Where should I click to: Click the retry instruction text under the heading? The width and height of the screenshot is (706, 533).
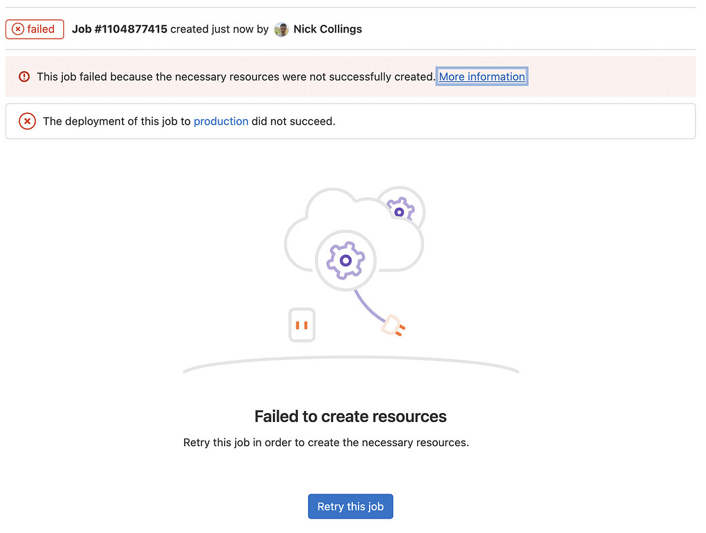point(325,442)
